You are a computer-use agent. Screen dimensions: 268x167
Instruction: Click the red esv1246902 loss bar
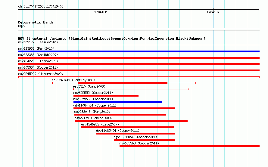pos(127,127)
